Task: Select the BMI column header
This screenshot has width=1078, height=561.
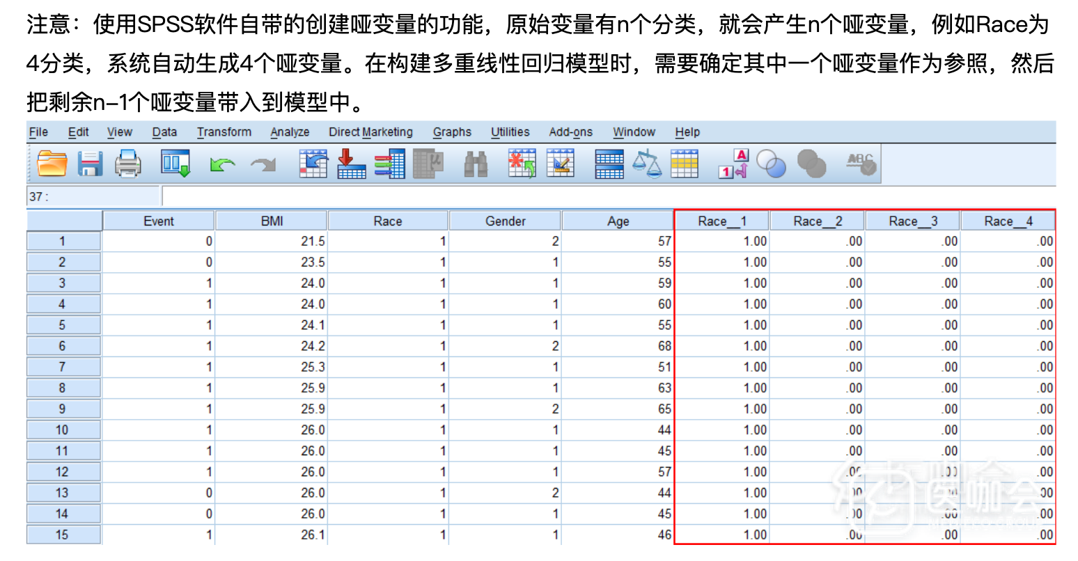Action: coord(272,221)
